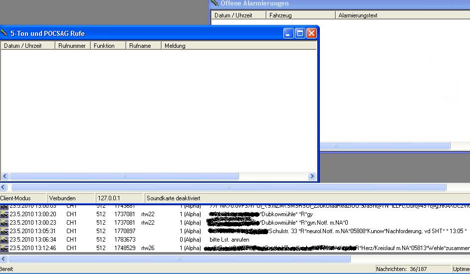Click the Herz/Kreislauf m.NA message text
The height and width of the screenshot is (274, 470).
337,248
